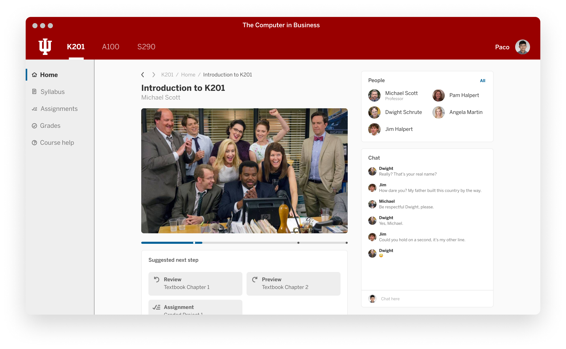
Task: Click Pam Halpert's avatar in People
Action: point(439,95)
